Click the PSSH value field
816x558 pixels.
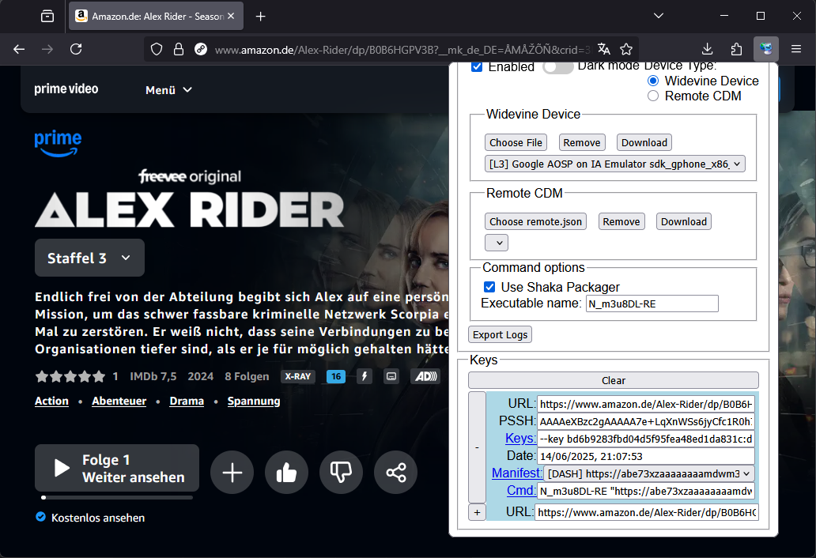(646, 421)
